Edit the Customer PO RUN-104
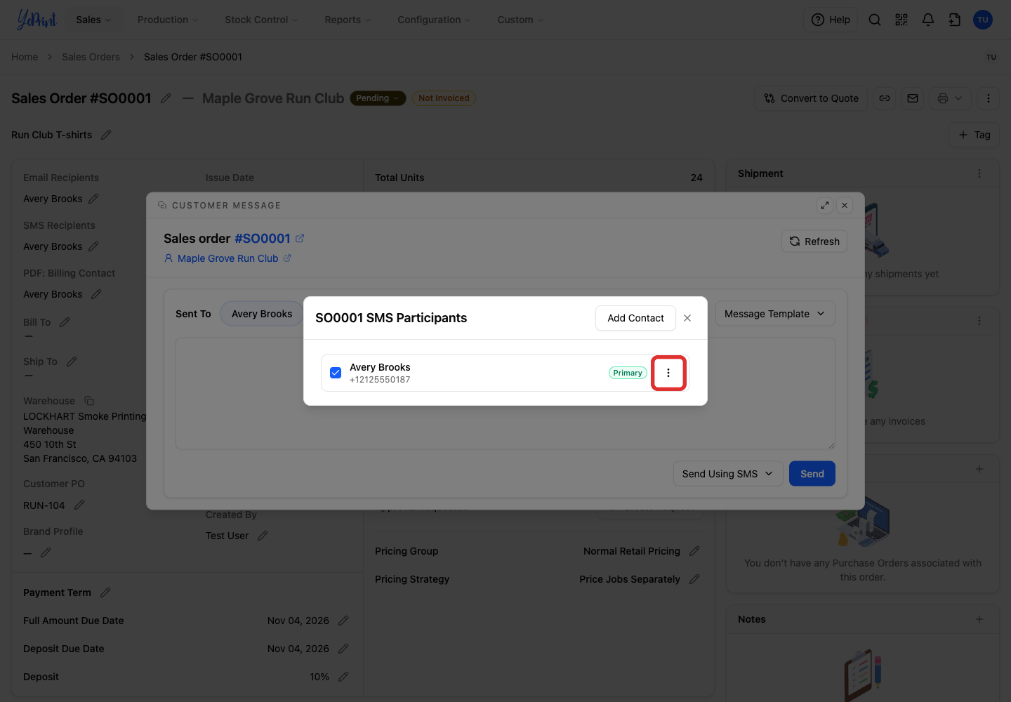This screenshot has width=1011, height=702. point(79,505)
